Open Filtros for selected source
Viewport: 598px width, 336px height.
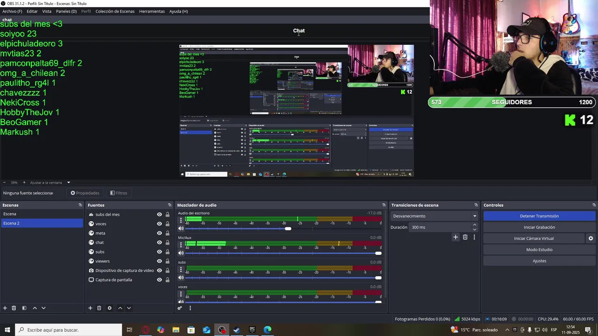[119, 193]
